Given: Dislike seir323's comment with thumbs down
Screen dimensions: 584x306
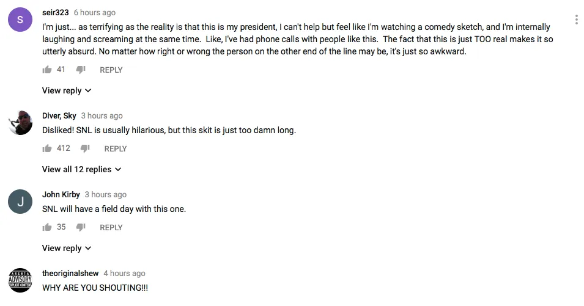Looking at the screenshot, I should point(81,70).
